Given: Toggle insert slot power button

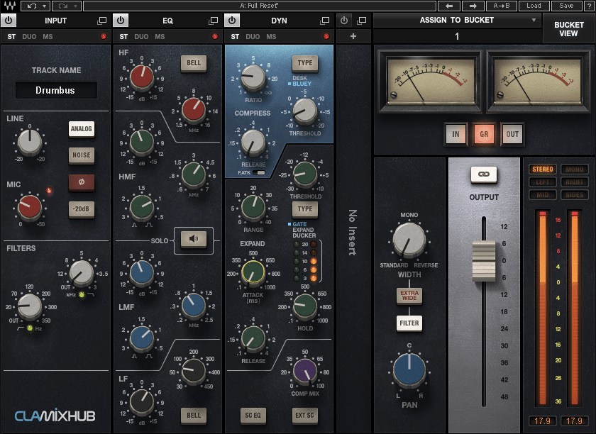Looking at the screenshot, I should [344, 20].
